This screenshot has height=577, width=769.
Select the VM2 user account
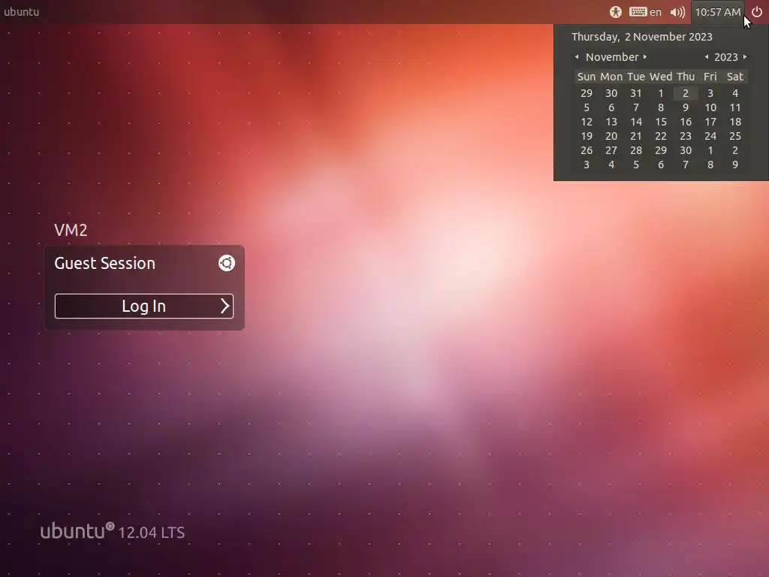[x=71, y=230]
